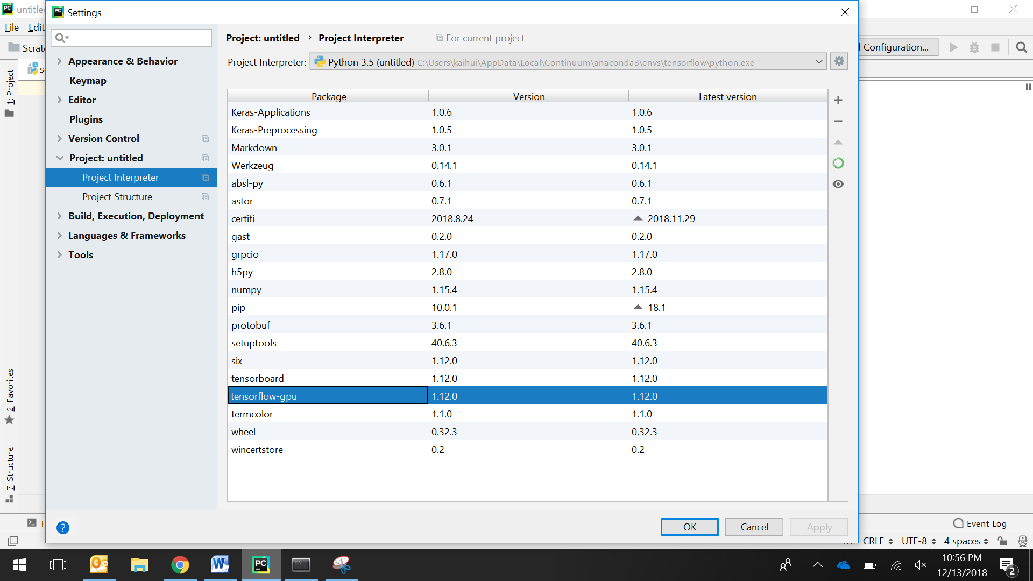Open the Edit menu in PyCharm
This screenshot has height=581, width=1033.
point(36,27)
